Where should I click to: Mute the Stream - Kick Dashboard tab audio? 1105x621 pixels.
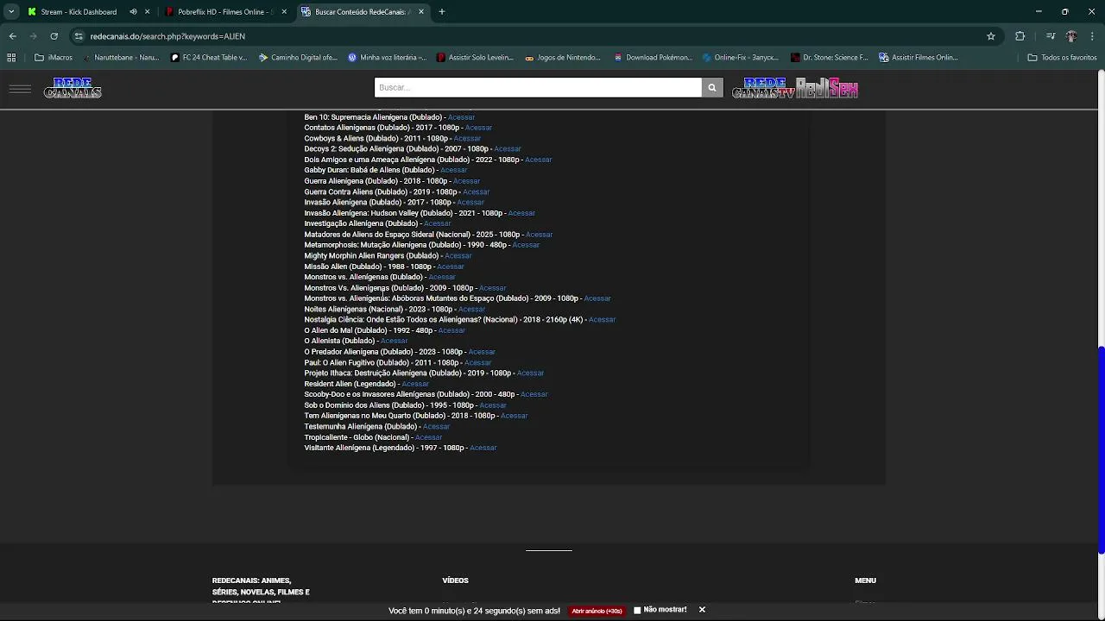tap(133, 12)
